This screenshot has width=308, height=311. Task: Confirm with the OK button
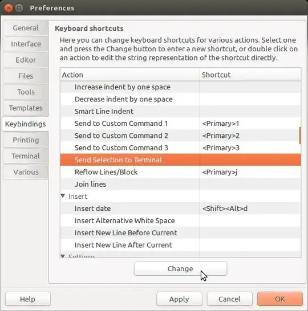tap(280, 299)
